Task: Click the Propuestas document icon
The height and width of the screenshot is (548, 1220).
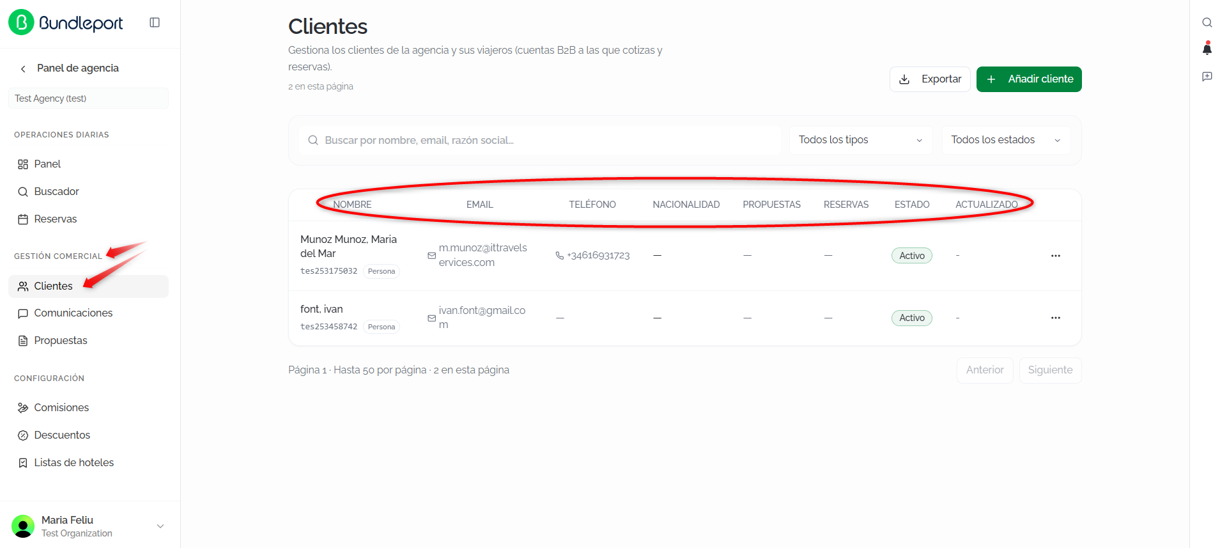Action: click(23, 341)
